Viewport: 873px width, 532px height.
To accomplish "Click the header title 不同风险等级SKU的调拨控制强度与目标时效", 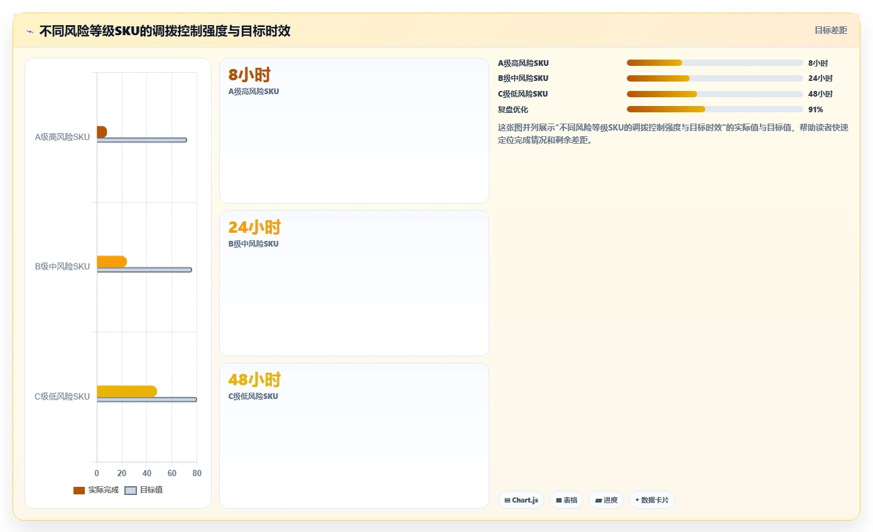I will [x=165, y=31].
